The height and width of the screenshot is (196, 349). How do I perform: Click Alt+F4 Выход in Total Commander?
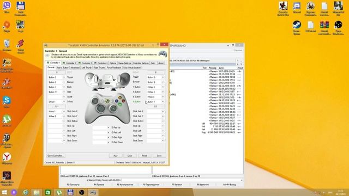tap(230, 185)
